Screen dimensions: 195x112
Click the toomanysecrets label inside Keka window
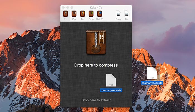tap(111, 90)
